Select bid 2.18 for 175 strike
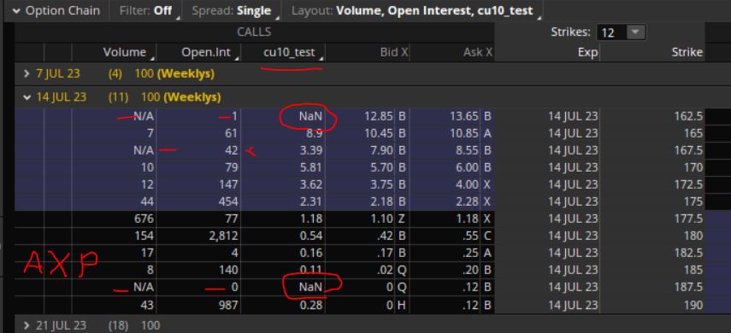This screenshot has width=731, height=333. (381, 202)
